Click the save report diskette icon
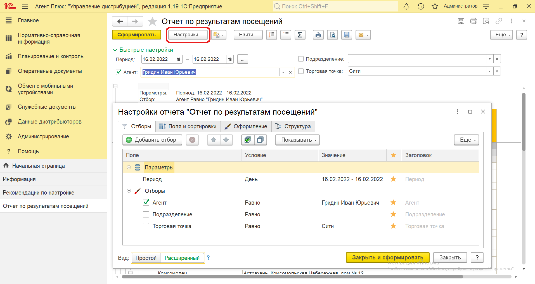The width and height of the screenshot is (535, 284). point(347,35)
